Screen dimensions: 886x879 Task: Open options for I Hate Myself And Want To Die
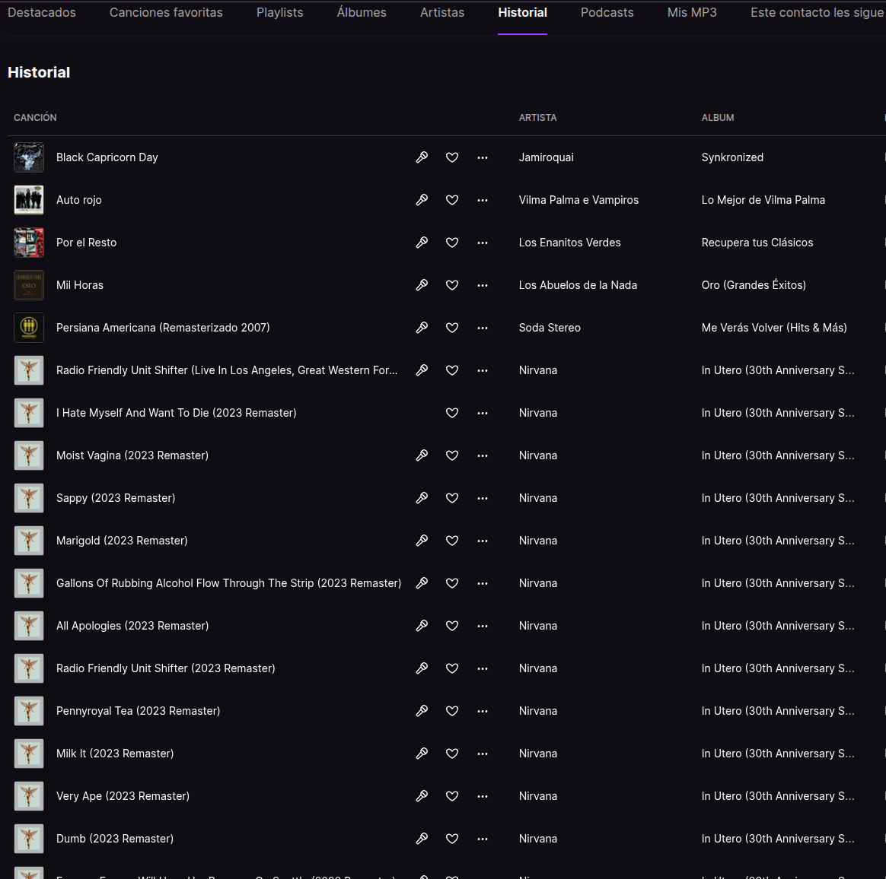click(482, 413)
